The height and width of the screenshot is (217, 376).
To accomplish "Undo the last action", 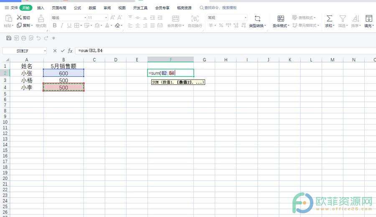I will [38, 38].
